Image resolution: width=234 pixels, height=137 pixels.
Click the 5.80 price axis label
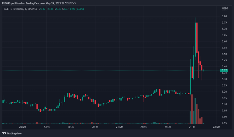tap(224, 16)
